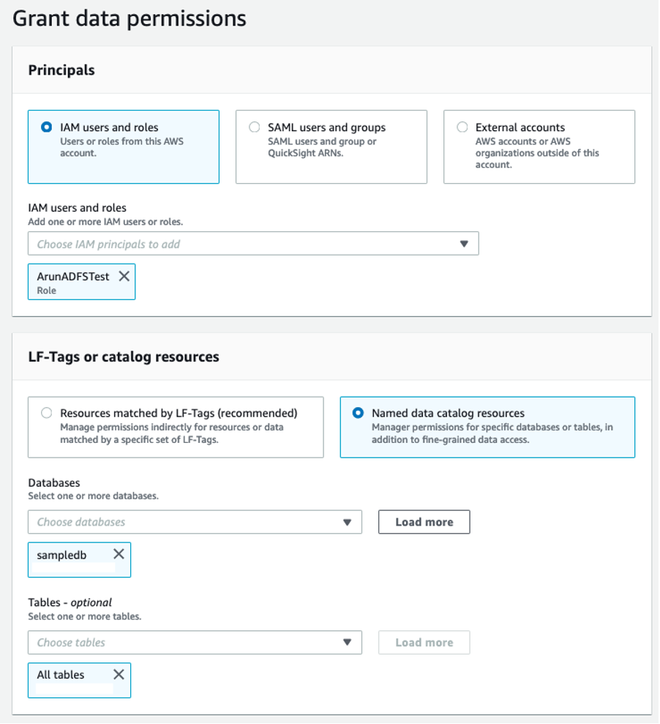Viewport: 660px width, 724px height.
Task: Open the Choose databases dropdown arrow
Action: (347, 522)
